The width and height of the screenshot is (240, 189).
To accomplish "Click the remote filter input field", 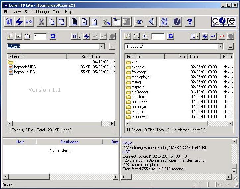I will click(158, 36).
